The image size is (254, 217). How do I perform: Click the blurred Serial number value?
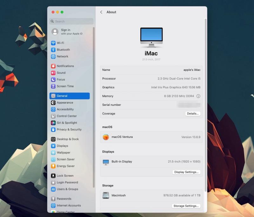pos(189,105)
